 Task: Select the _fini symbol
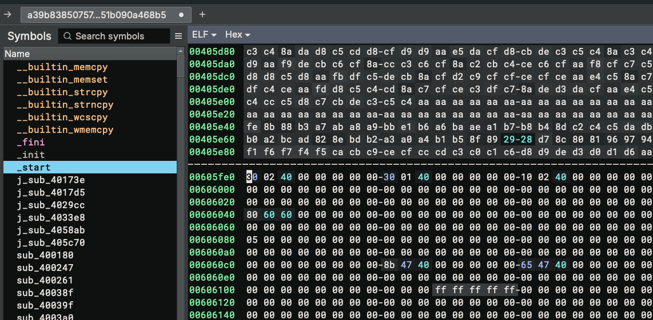pos(31,142)
